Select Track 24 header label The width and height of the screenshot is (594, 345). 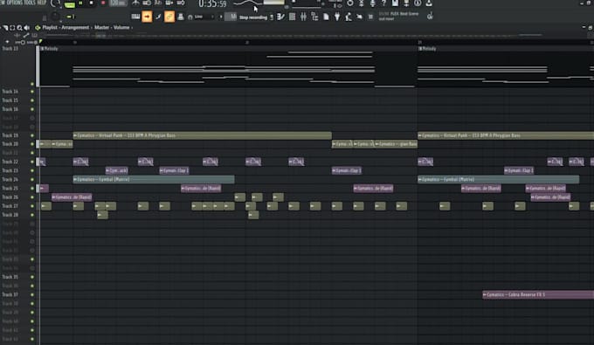tap(10, 180)
